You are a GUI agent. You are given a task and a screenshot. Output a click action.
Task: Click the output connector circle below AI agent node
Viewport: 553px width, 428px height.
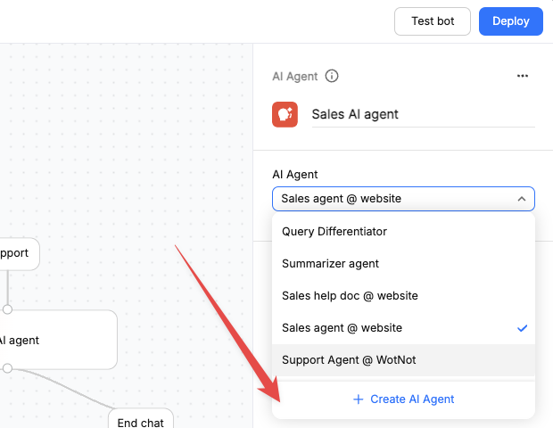coord(7,368)
